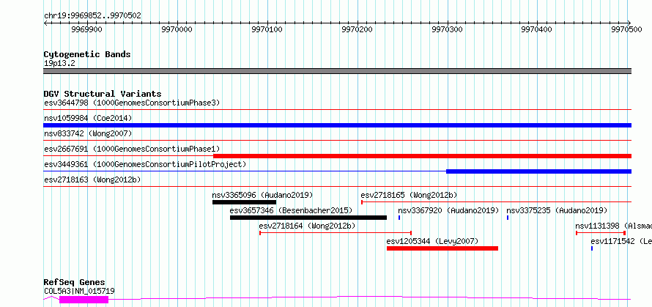652x307 pixels.
Task: Open variant esv2718165 (Wong2012b) label
Action: [x=410, y=195]
